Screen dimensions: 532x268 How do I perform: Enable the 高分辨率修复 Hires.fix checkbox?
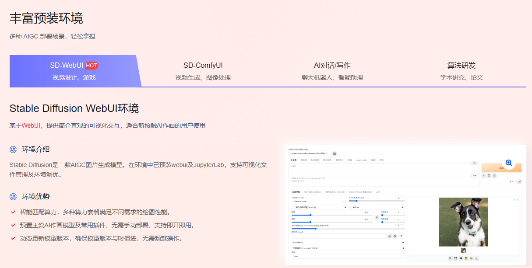(x=294, y=208)
